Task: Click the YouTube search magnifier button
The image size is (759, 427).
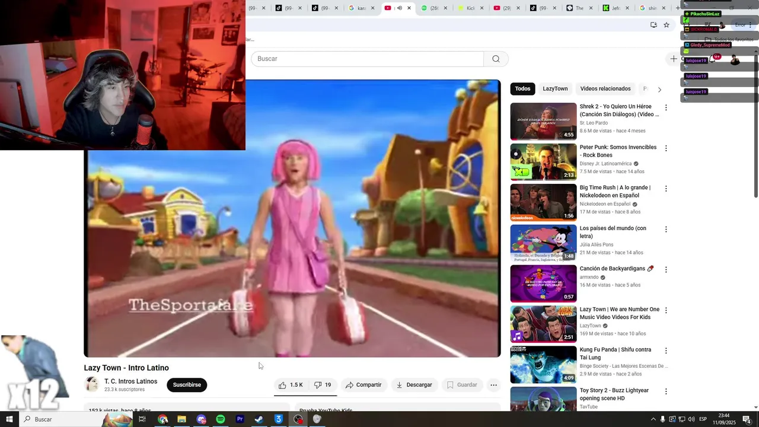Action: (x=496, y=59)
